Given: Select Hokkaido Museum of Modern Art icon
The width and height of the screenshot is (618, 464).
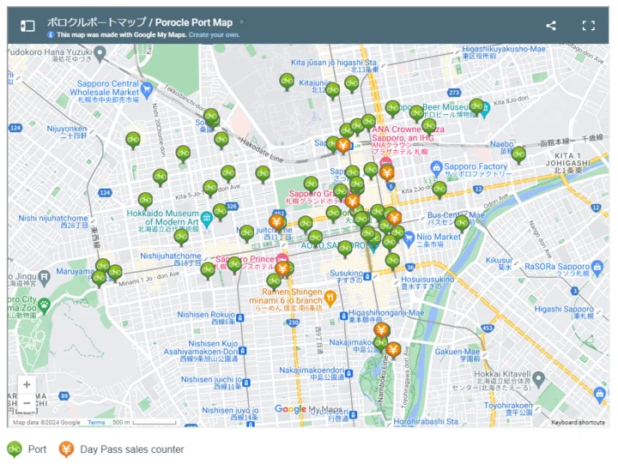Looking at the screenshot, I should pos(207,217).
